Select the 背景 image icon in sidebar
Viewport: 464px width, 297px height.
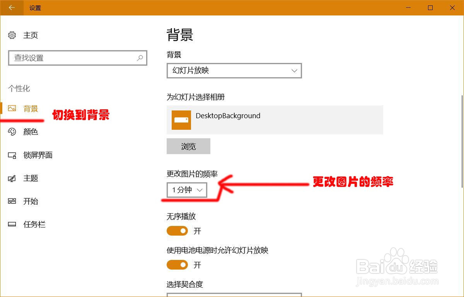[13, 108]
